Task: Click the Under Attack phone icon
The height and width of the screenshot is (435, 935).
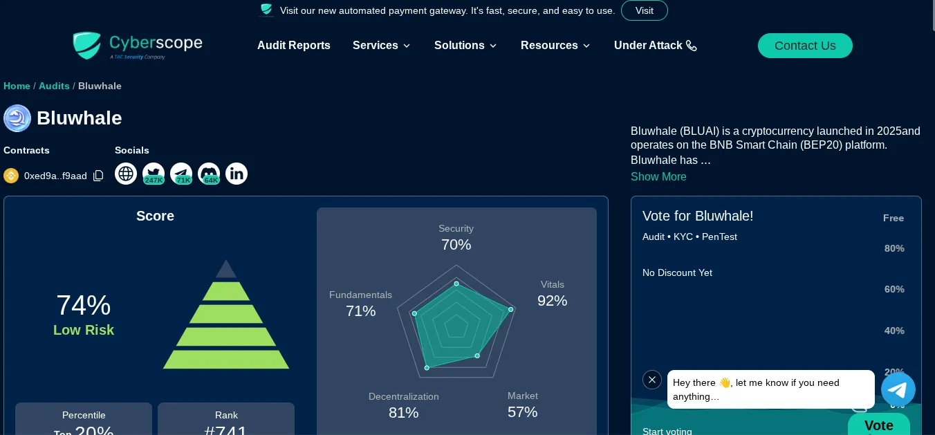Action: click(x=692, y=46)
